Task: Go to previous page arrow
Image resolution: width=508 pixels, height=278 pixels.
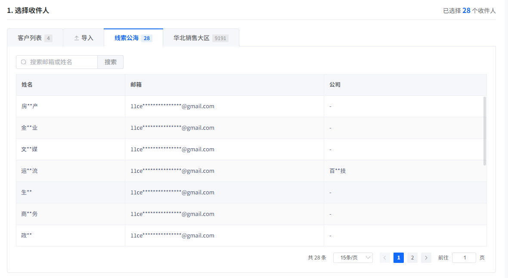Action: pyautogui.click(x=385, y=258)
